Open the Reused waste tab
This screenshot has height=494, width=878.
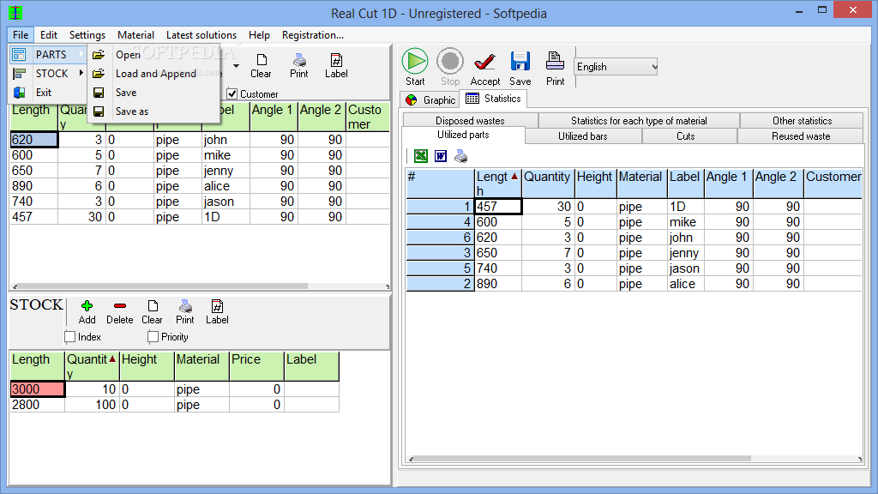click(801, 136)
